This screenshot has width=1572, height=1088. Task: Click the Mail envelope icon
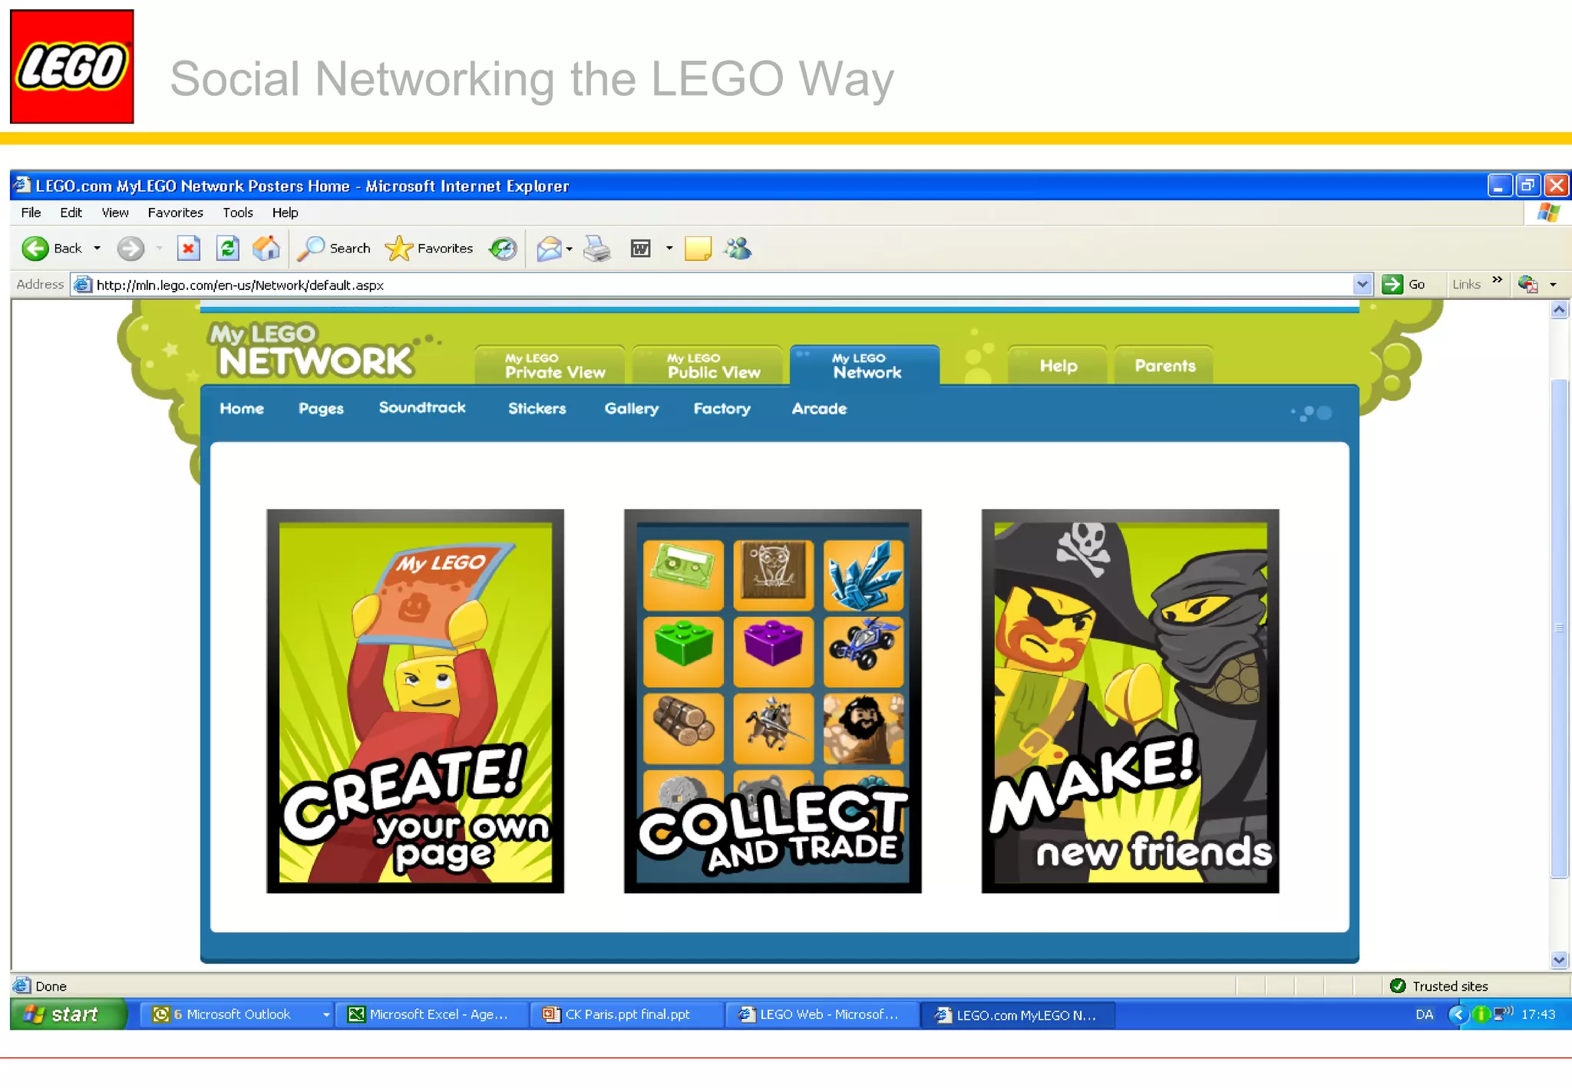tap(549, 249)
